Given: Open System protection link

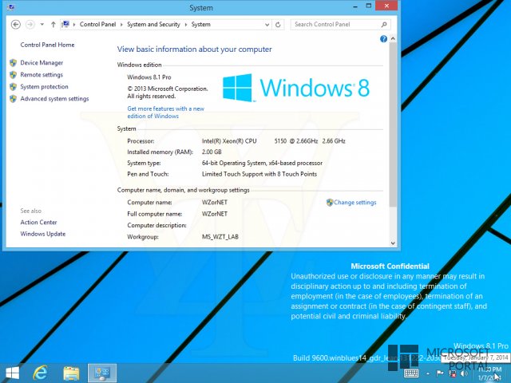Looking at the screenshot, I should tap(45, 87).
